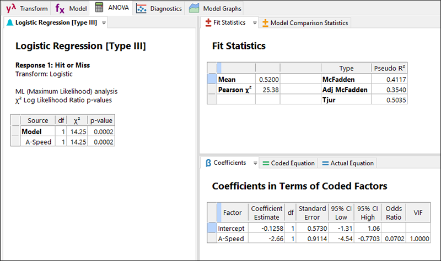Image resolution: width=441 pixels, height=261 pixels.
Task: Open the Fit Statistics pane dropdown arrow
Action: coord(254,23)
